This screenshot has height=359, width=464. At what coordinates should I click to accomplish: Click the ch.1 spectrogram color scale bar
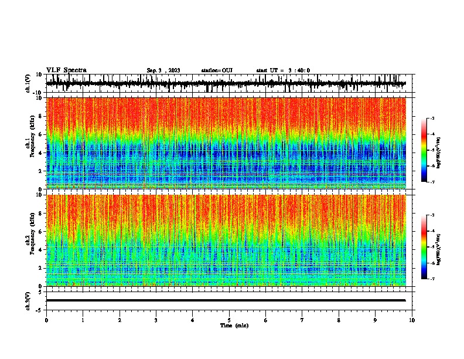424,150
